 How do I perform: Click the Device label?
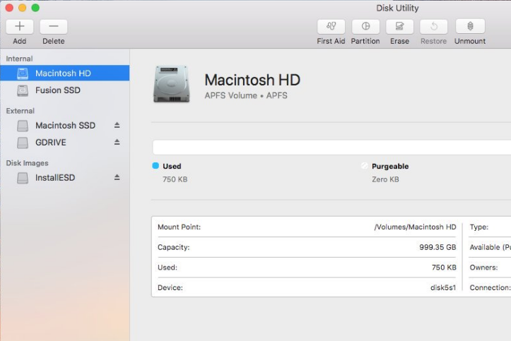click(x=170, y=287)
